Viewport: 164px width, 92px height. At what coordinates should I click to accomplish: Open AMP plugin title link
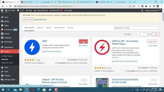tap(45, 41)
